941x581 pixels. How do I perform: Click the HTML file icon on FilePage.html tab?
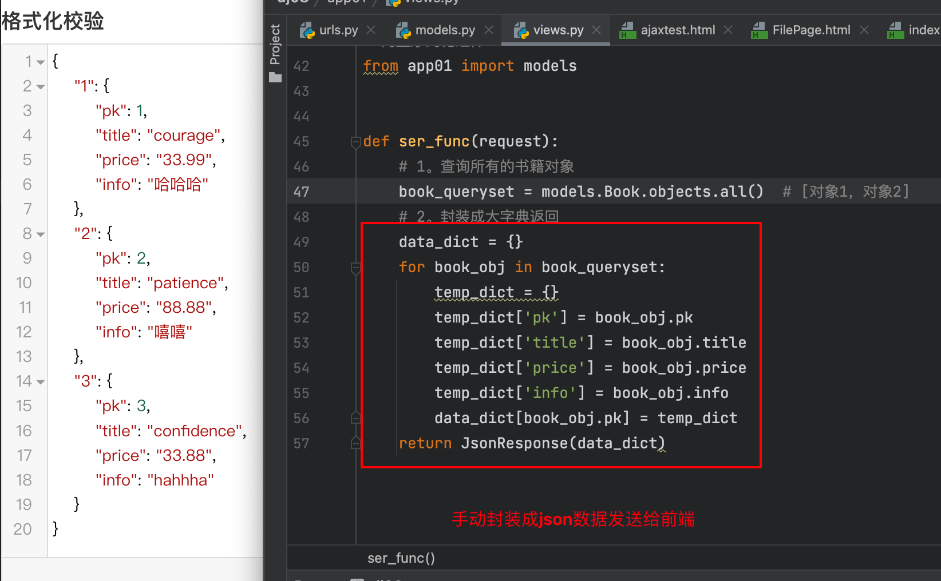(x=760, y=30)
